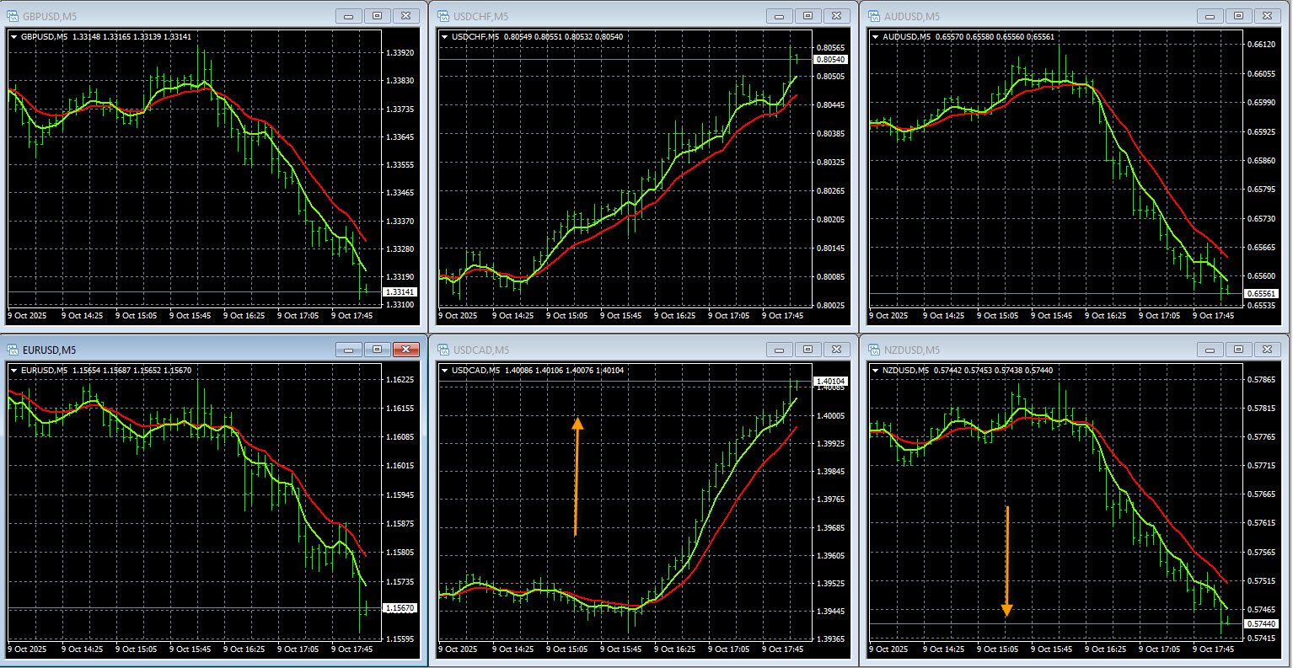Viewport: 1293px width, 668px height.
Task: Click the AUDUSD chart window icon
Action: coord(873,16)
